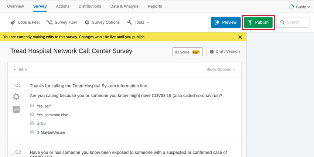Click the exclusive marker beside Maybe/Unsure
The image size is (314, 157).
coord(38,133)
